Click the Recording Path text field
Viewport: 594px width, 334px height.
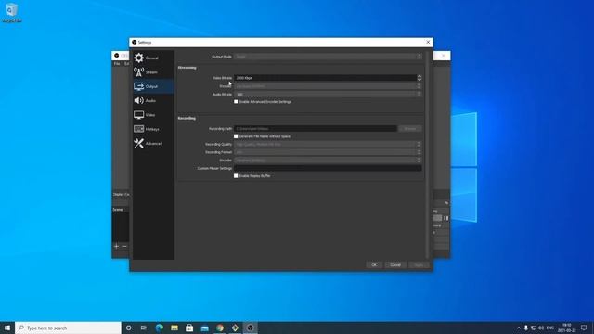316,129
